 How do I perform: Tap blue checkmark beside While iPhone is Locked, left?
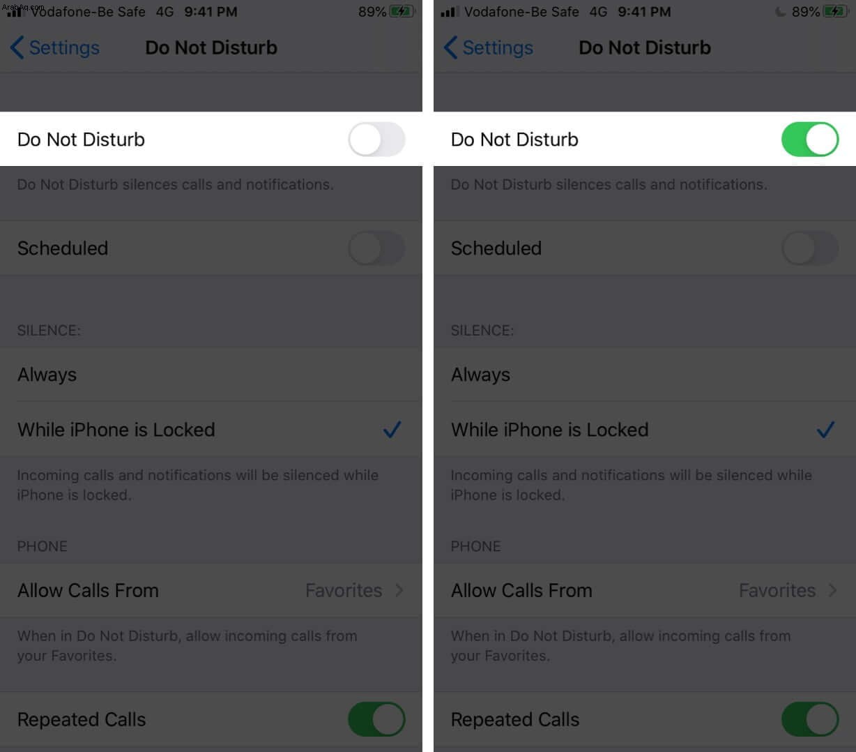tap(392, 430)
